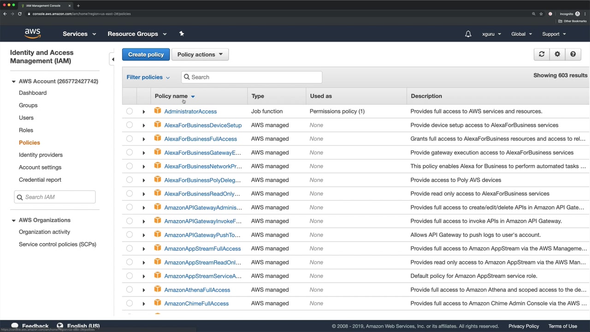Sort by the Policy name column header

coord(171,96)
